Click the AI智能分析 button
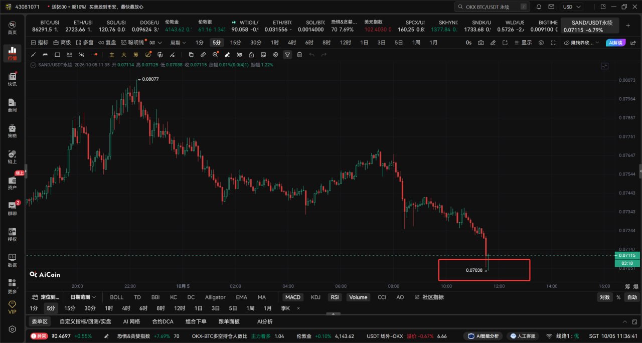642x343 pixels. click(484, 336)
